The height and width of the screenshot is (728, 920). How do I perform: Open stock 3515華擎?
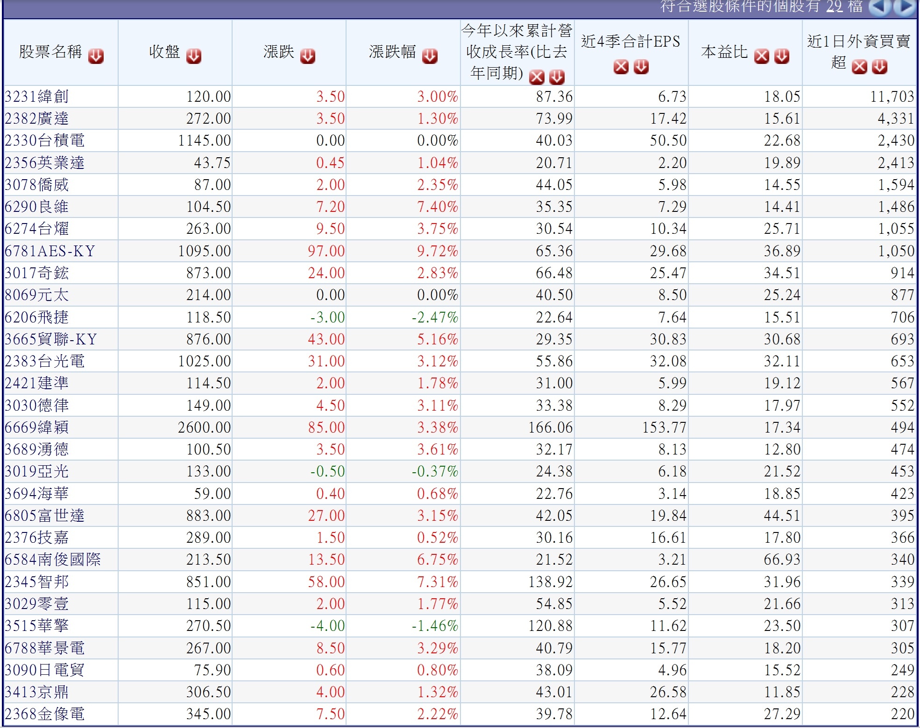pyautogui.click(x=36, y=626)
